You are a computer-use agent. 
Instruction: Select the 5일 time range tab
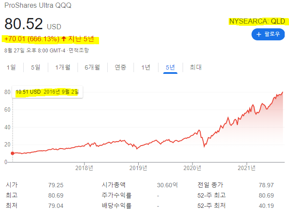36,67
